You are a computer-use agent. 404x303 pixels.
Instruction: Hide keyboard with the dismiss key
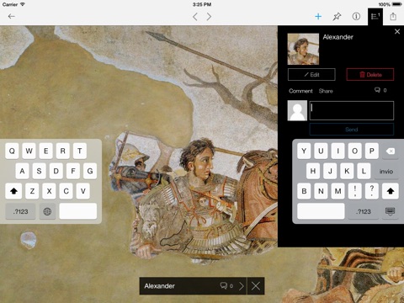[x=391, y=211]
